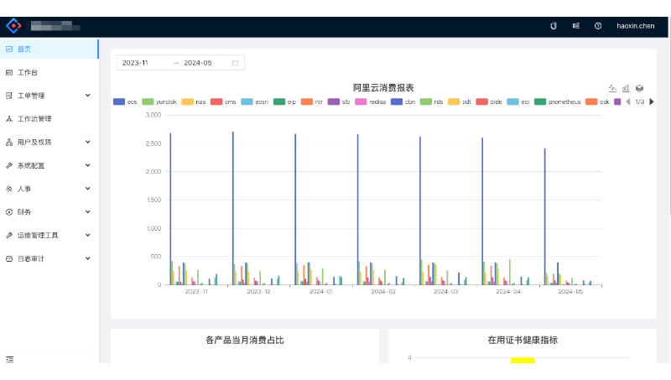Click the yellow bar in certificate chart

[x=523, y=361]
